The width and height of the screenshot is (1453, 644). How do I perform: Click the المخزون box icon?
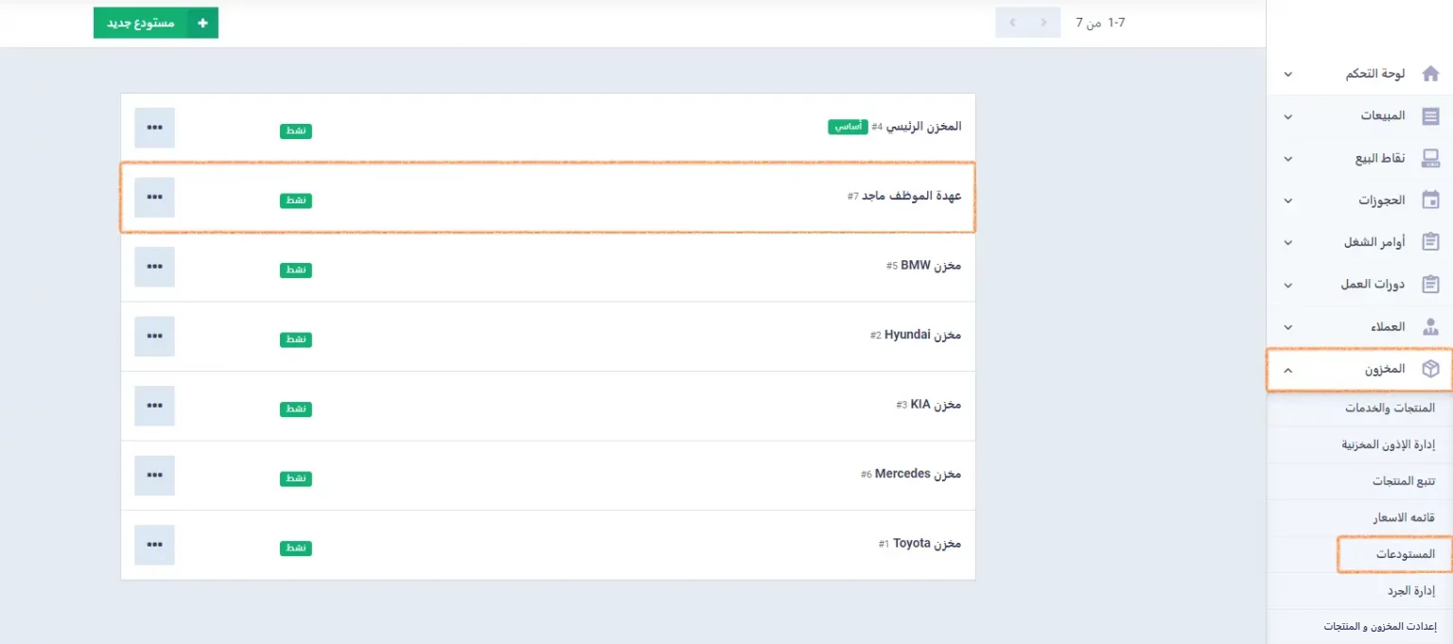1430,369
